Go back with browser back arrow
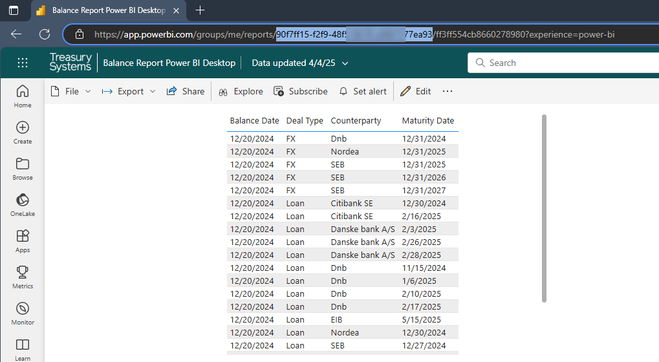659x362 pixels. pyautogui.click(x=16, y=34)
